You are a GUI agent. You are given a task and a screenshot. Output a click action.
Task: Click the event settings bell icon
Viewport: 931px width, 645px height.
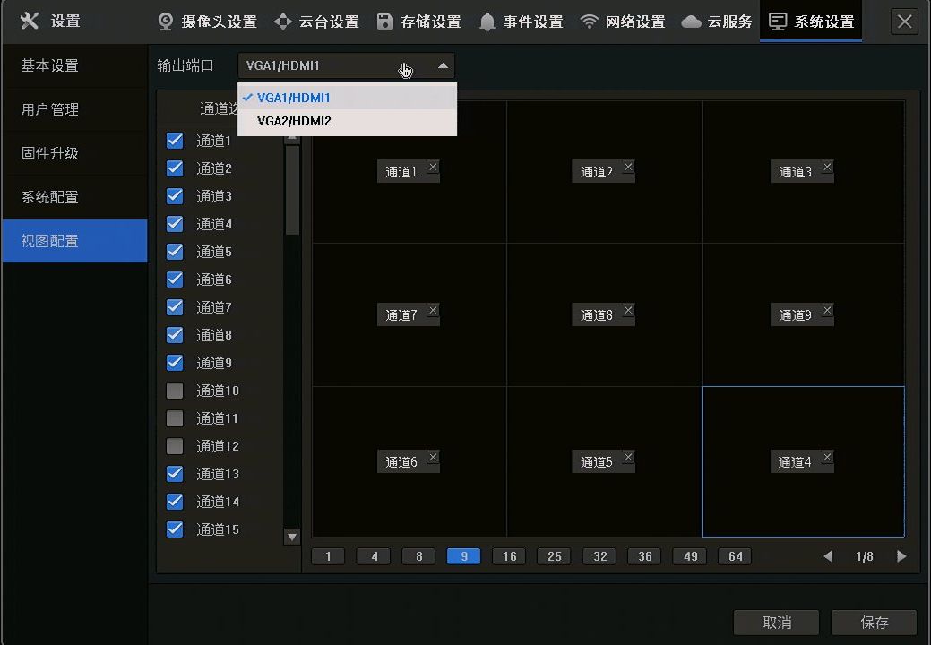(487, 21)
